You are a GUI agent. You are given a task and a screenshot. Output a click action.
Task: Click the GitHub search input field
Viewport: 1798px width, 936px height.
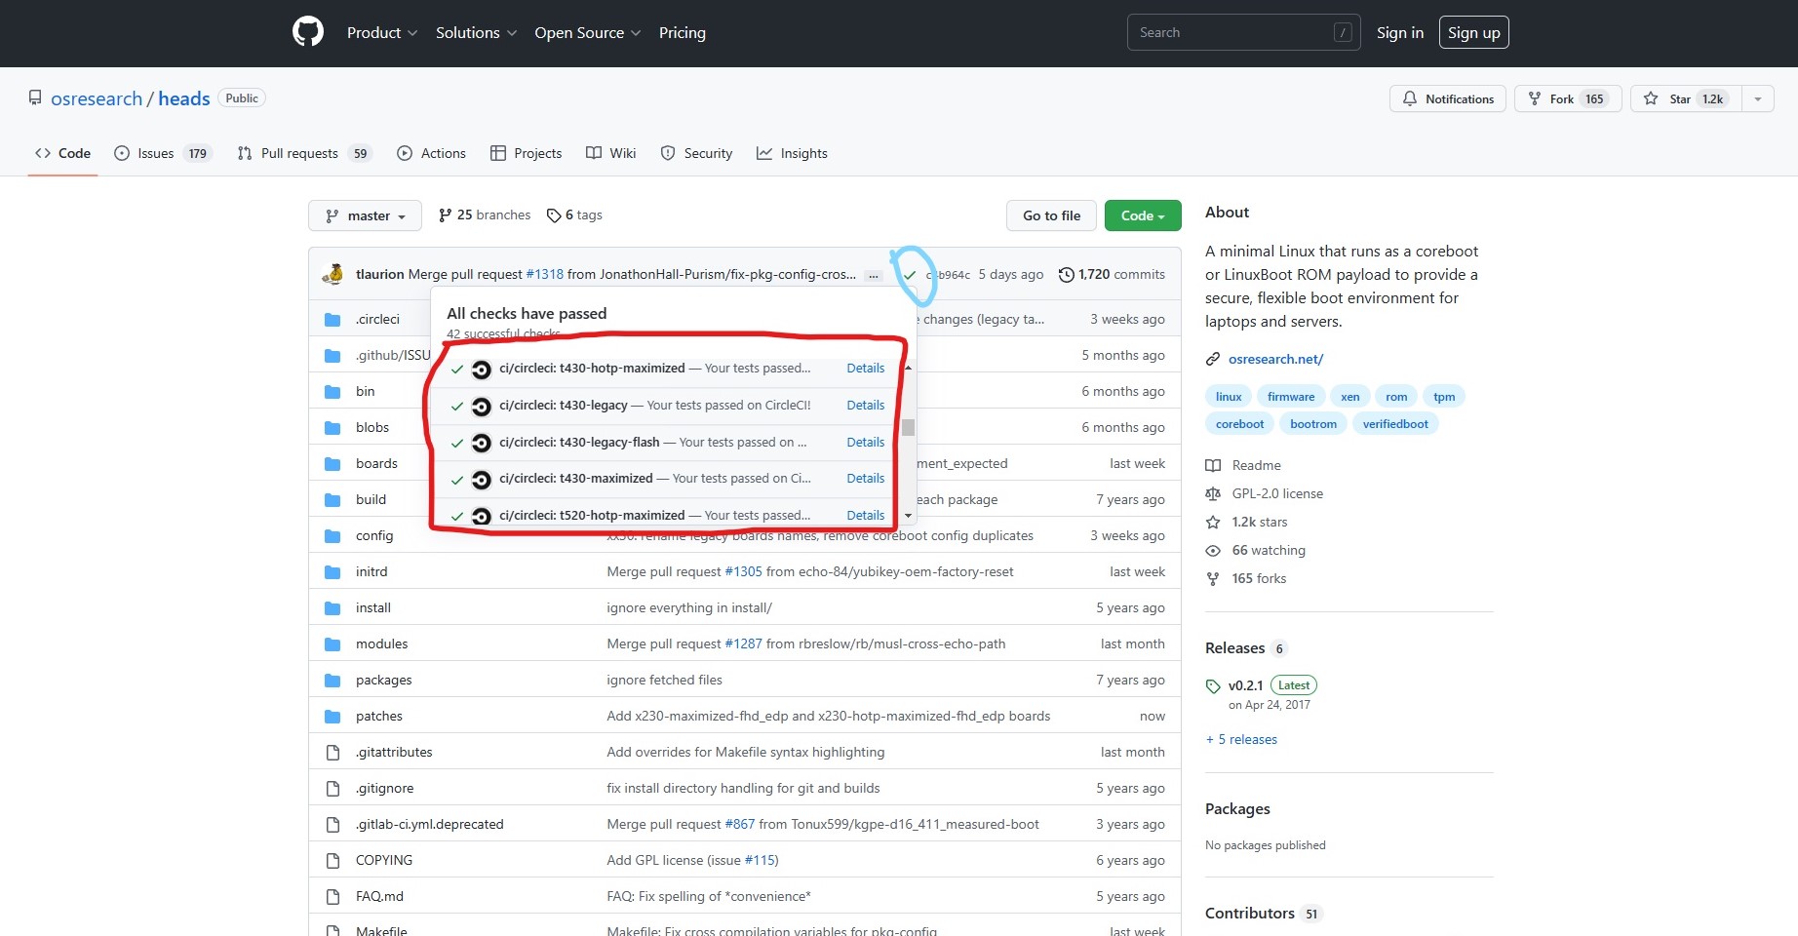(x=1231, y=32)
